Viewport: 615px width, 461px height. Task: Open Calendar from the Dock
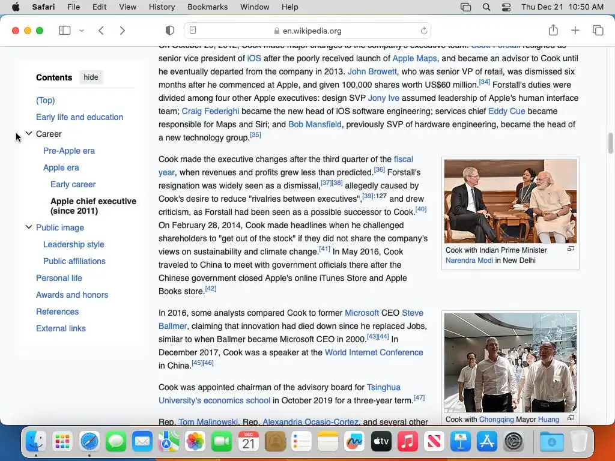coord(248,442)
